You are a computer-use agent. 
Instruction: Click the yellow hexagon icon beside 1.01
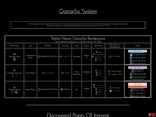pos(131,93)
